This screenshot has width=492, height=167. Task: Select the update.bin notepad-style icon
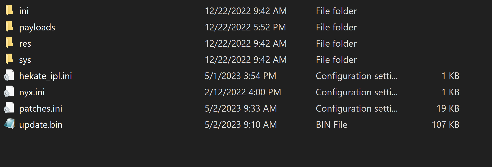click(9, 124)
